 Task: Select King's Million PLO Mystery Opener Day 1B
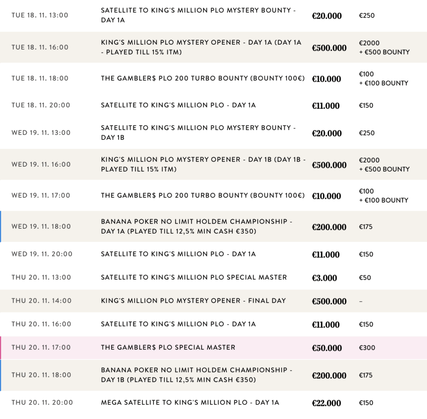(x=203, y=164)
